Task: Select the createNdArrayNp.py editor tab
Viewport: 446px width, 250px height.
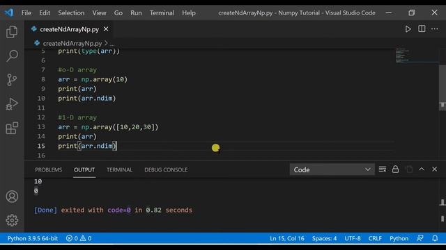Action: pyautogui.click(x=70, y=29)
